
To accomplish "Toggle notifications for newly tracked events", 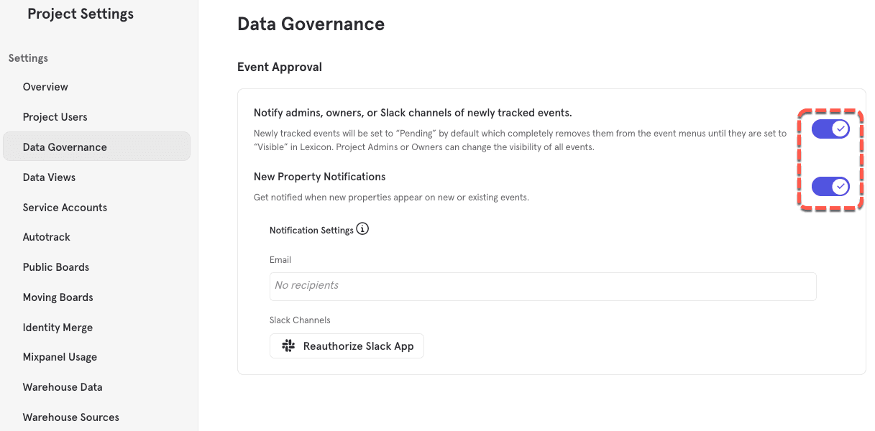I will (x=830, y=129).
